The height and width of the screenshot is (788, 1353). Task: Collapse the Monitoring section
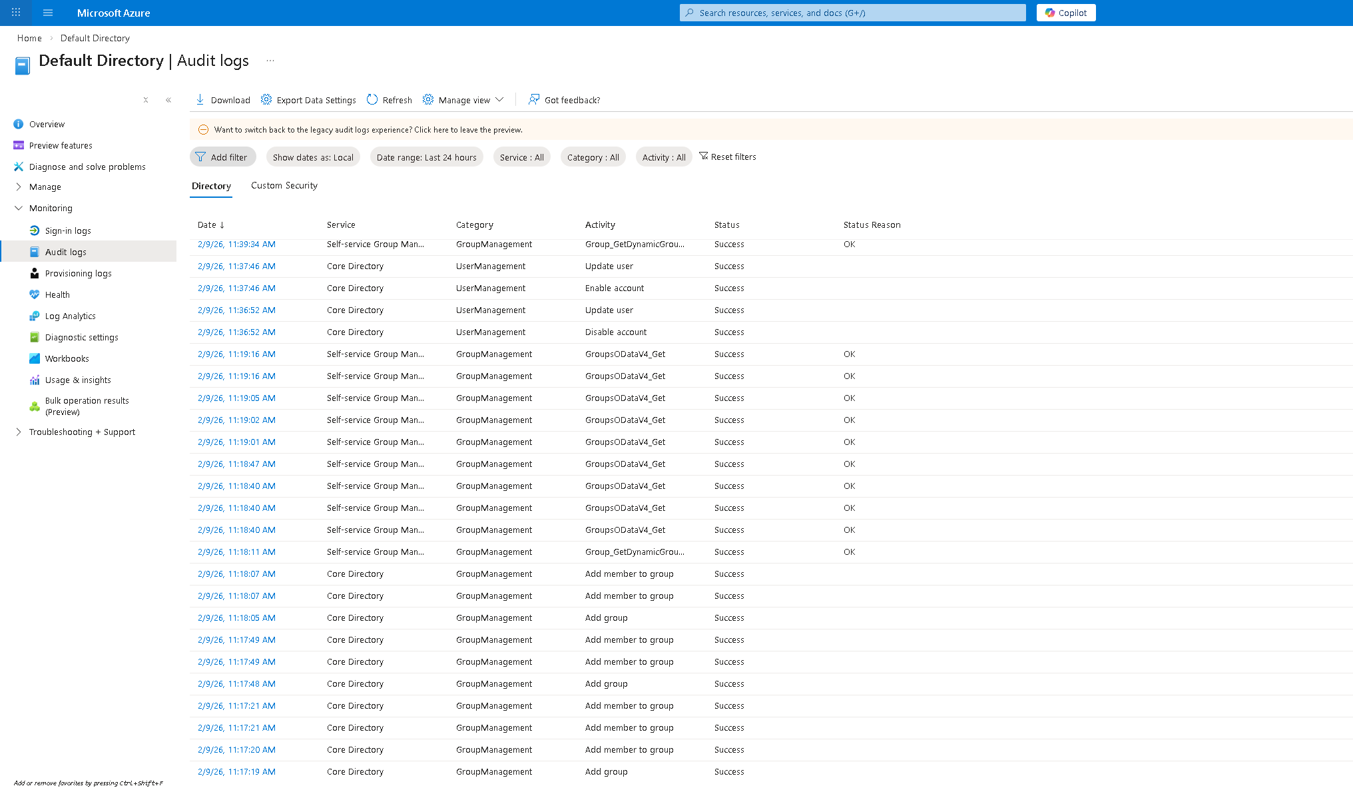coord(18,208)
